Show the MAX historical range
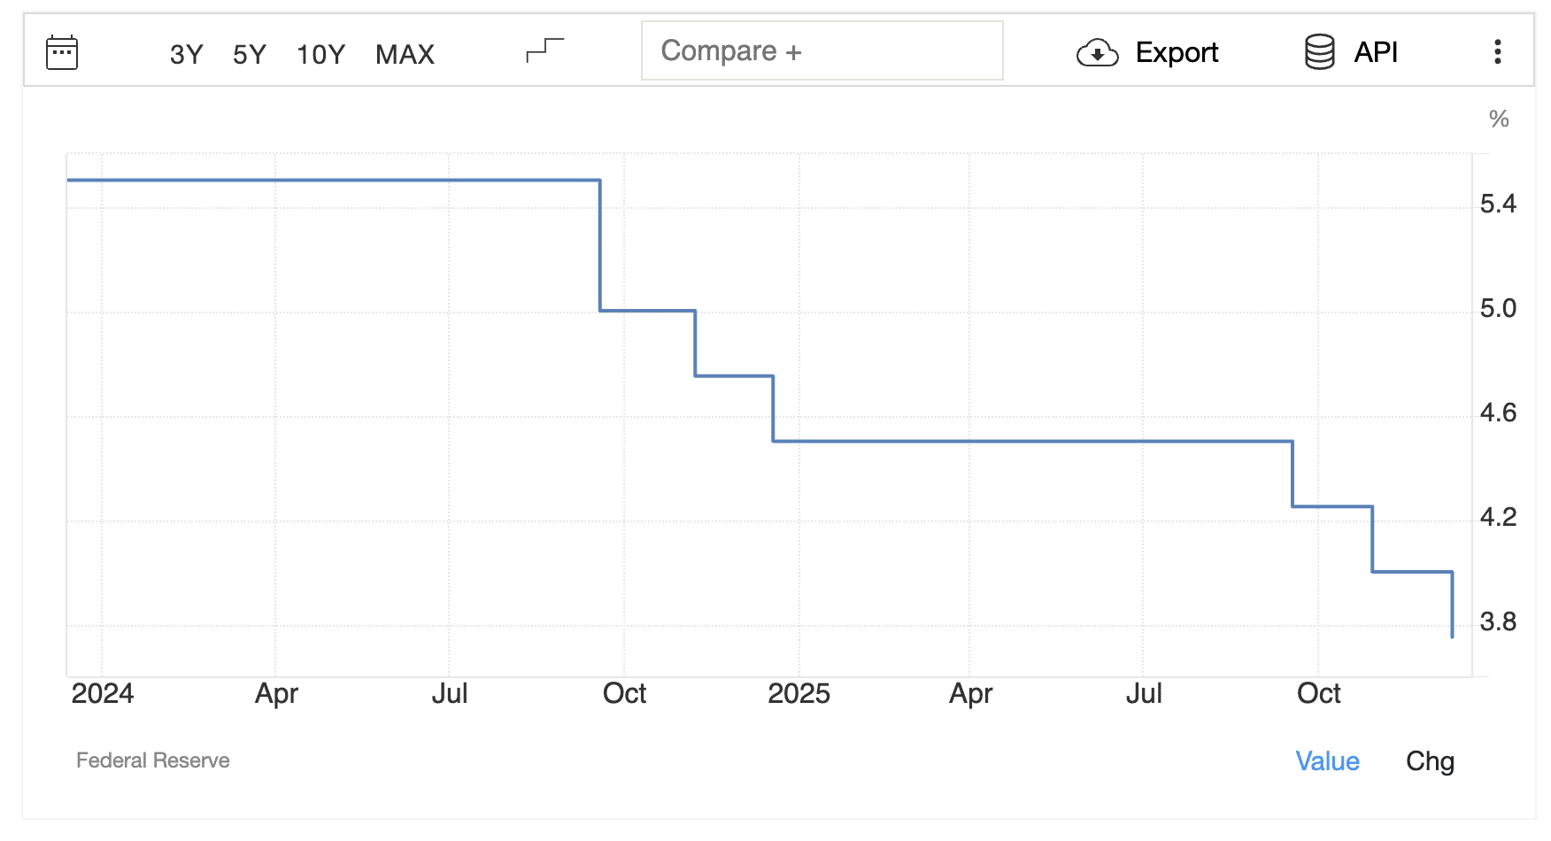The image size is (1551, 841). click(x=405, y=54)
